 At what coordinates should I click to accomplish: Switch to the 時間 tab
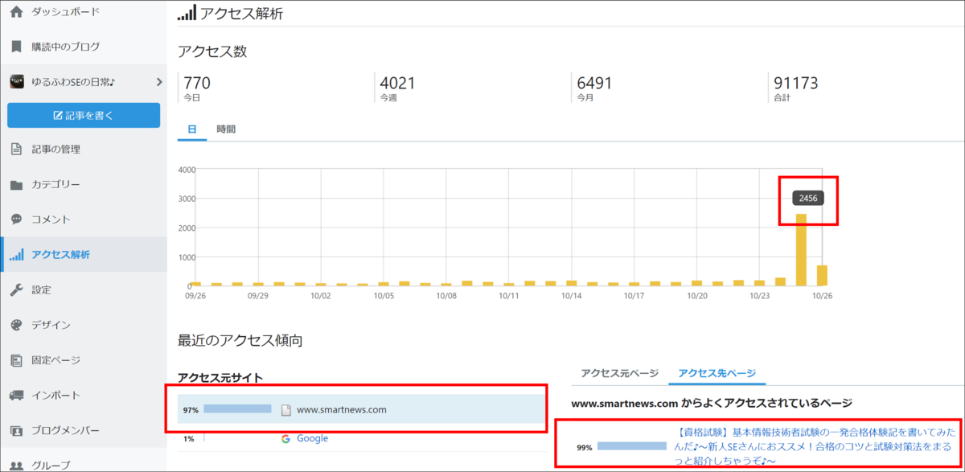click(226, 129)
